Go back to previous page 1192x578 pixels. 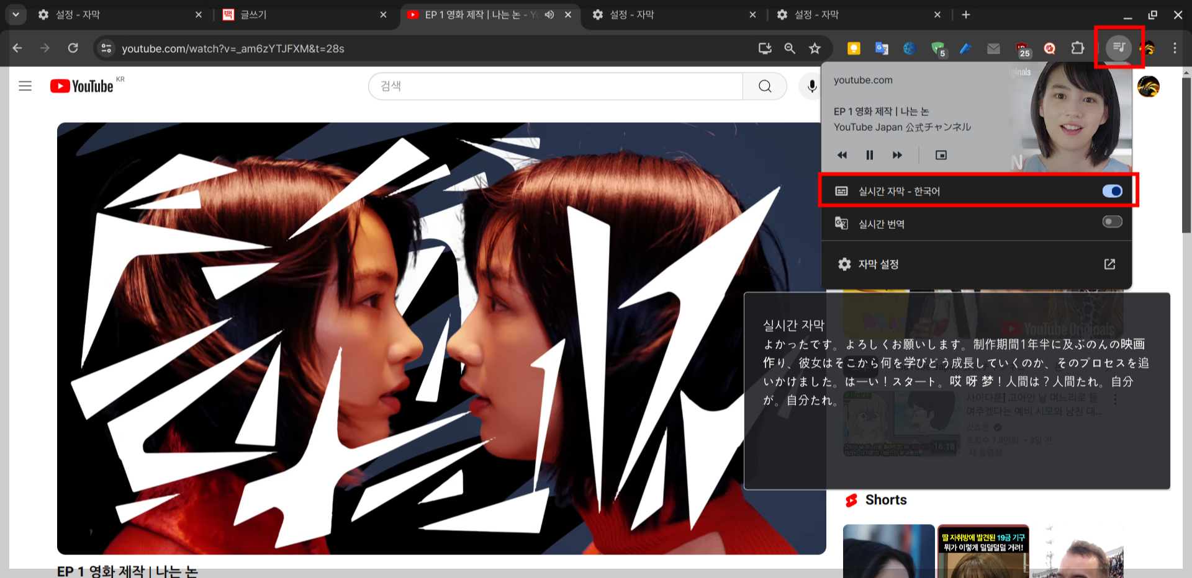[17, 48]
